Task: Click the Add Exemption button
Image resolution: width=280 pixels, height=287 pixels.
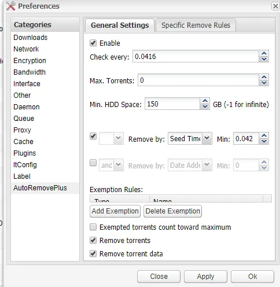Action: click(x=115, y=211)
